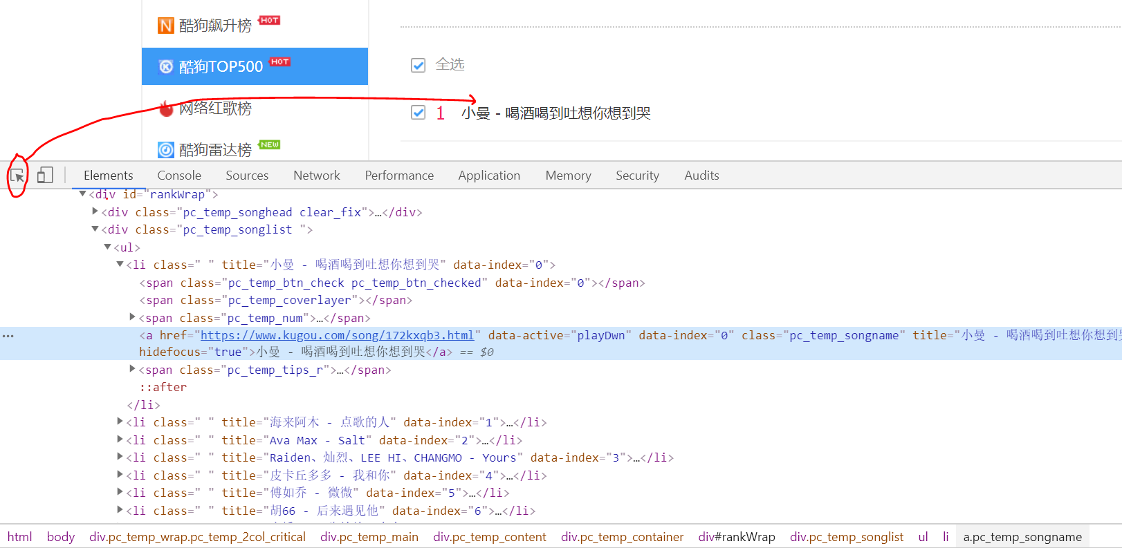Select div.pc_temp_wrap.pc_temp_2col_critical breadcrumb

click(197, 537)
